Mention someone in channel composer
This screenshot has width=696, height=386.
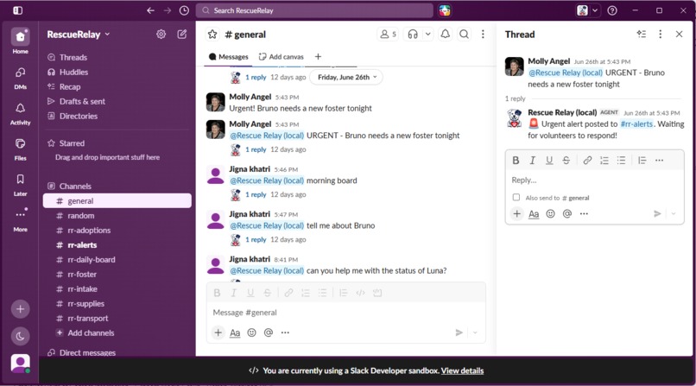268,332
